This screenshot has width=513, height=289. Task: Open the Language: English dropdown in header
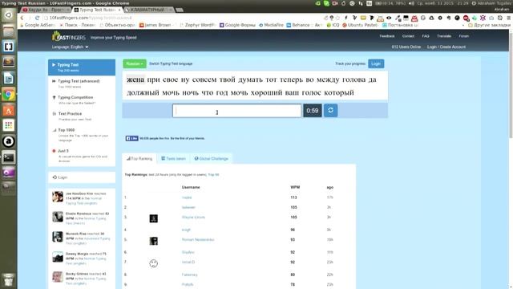(x=70, y=47)
